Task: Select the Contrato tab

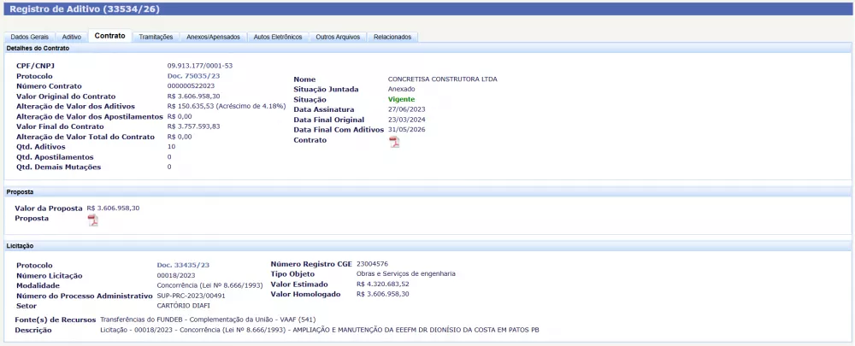Action: pos(109,36)
